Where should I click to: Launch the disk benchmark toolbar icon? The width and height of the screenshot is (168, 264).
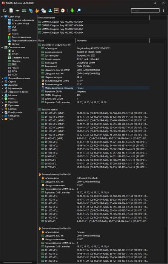click(17, 11)
